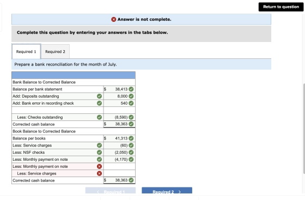The height and width of the screenshot is (200, 305).
Task: Select the Required 1 tab
Action: pos(26,52)
